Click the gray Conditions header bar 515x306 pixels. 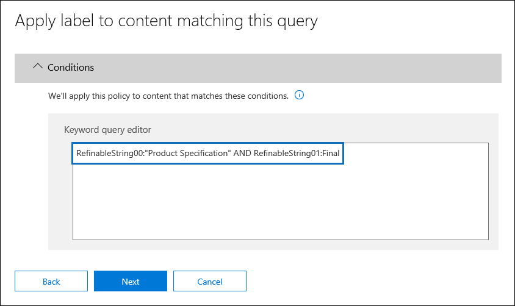[x=258, y=68]
